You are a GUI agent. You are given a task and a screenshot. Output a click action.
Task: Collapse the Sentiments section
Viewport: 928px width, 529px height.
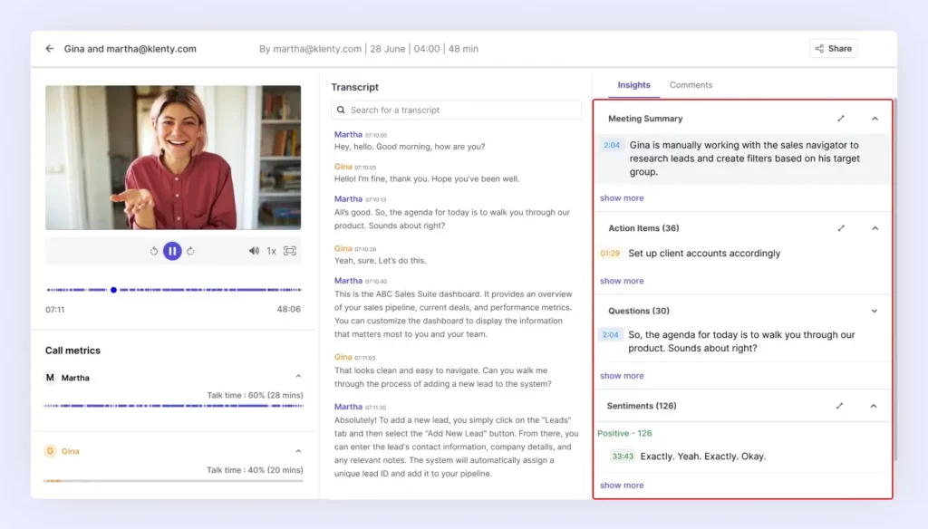tap(875, 405)
